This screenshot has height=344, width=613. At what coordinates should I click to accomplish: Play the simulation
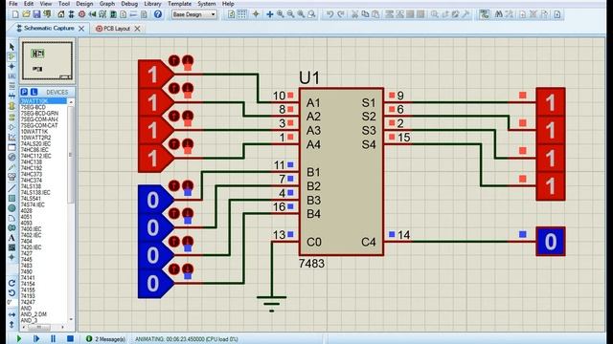pos(19,338)
